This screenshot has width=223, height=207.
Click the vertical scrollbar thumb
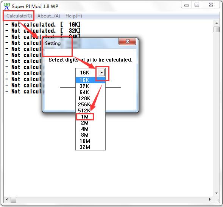(x=217, y=29)
